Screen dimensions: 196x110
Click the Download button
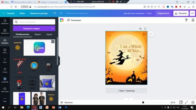pyautogui.click(x=181, y=13)
